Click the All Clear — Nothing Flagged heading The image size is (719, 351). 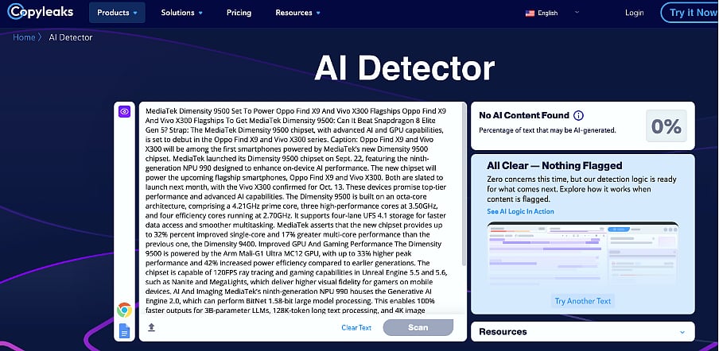point(554,166)
